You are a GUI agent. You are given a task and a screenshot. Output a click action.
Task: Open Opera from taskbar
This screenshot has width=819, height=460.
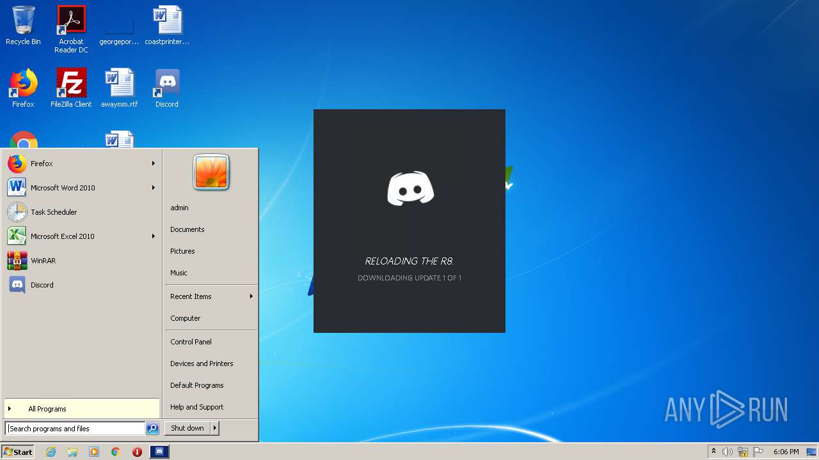[137, 452]
